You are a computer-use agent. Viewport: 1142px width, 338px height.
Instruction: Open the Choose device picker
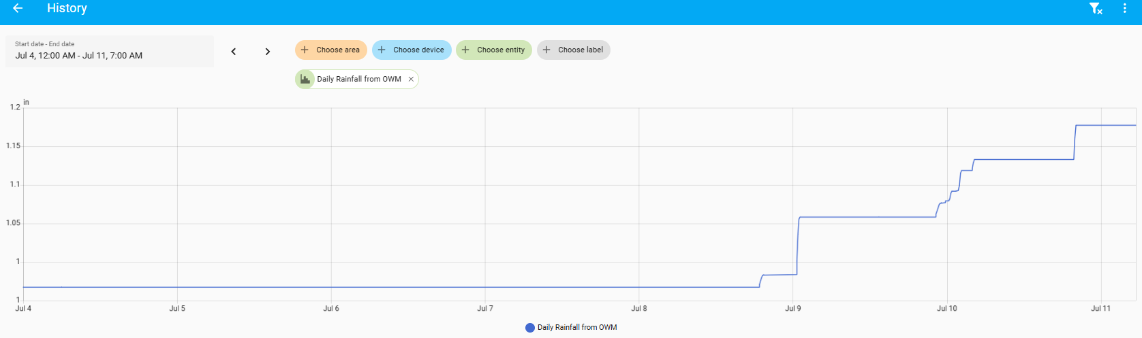(412, 50)
